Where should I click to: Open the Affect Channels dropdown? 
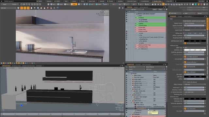point(195,84)
